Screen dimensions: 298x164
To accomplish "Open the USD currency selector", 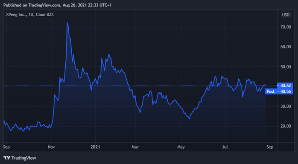I will click(286, 15).
